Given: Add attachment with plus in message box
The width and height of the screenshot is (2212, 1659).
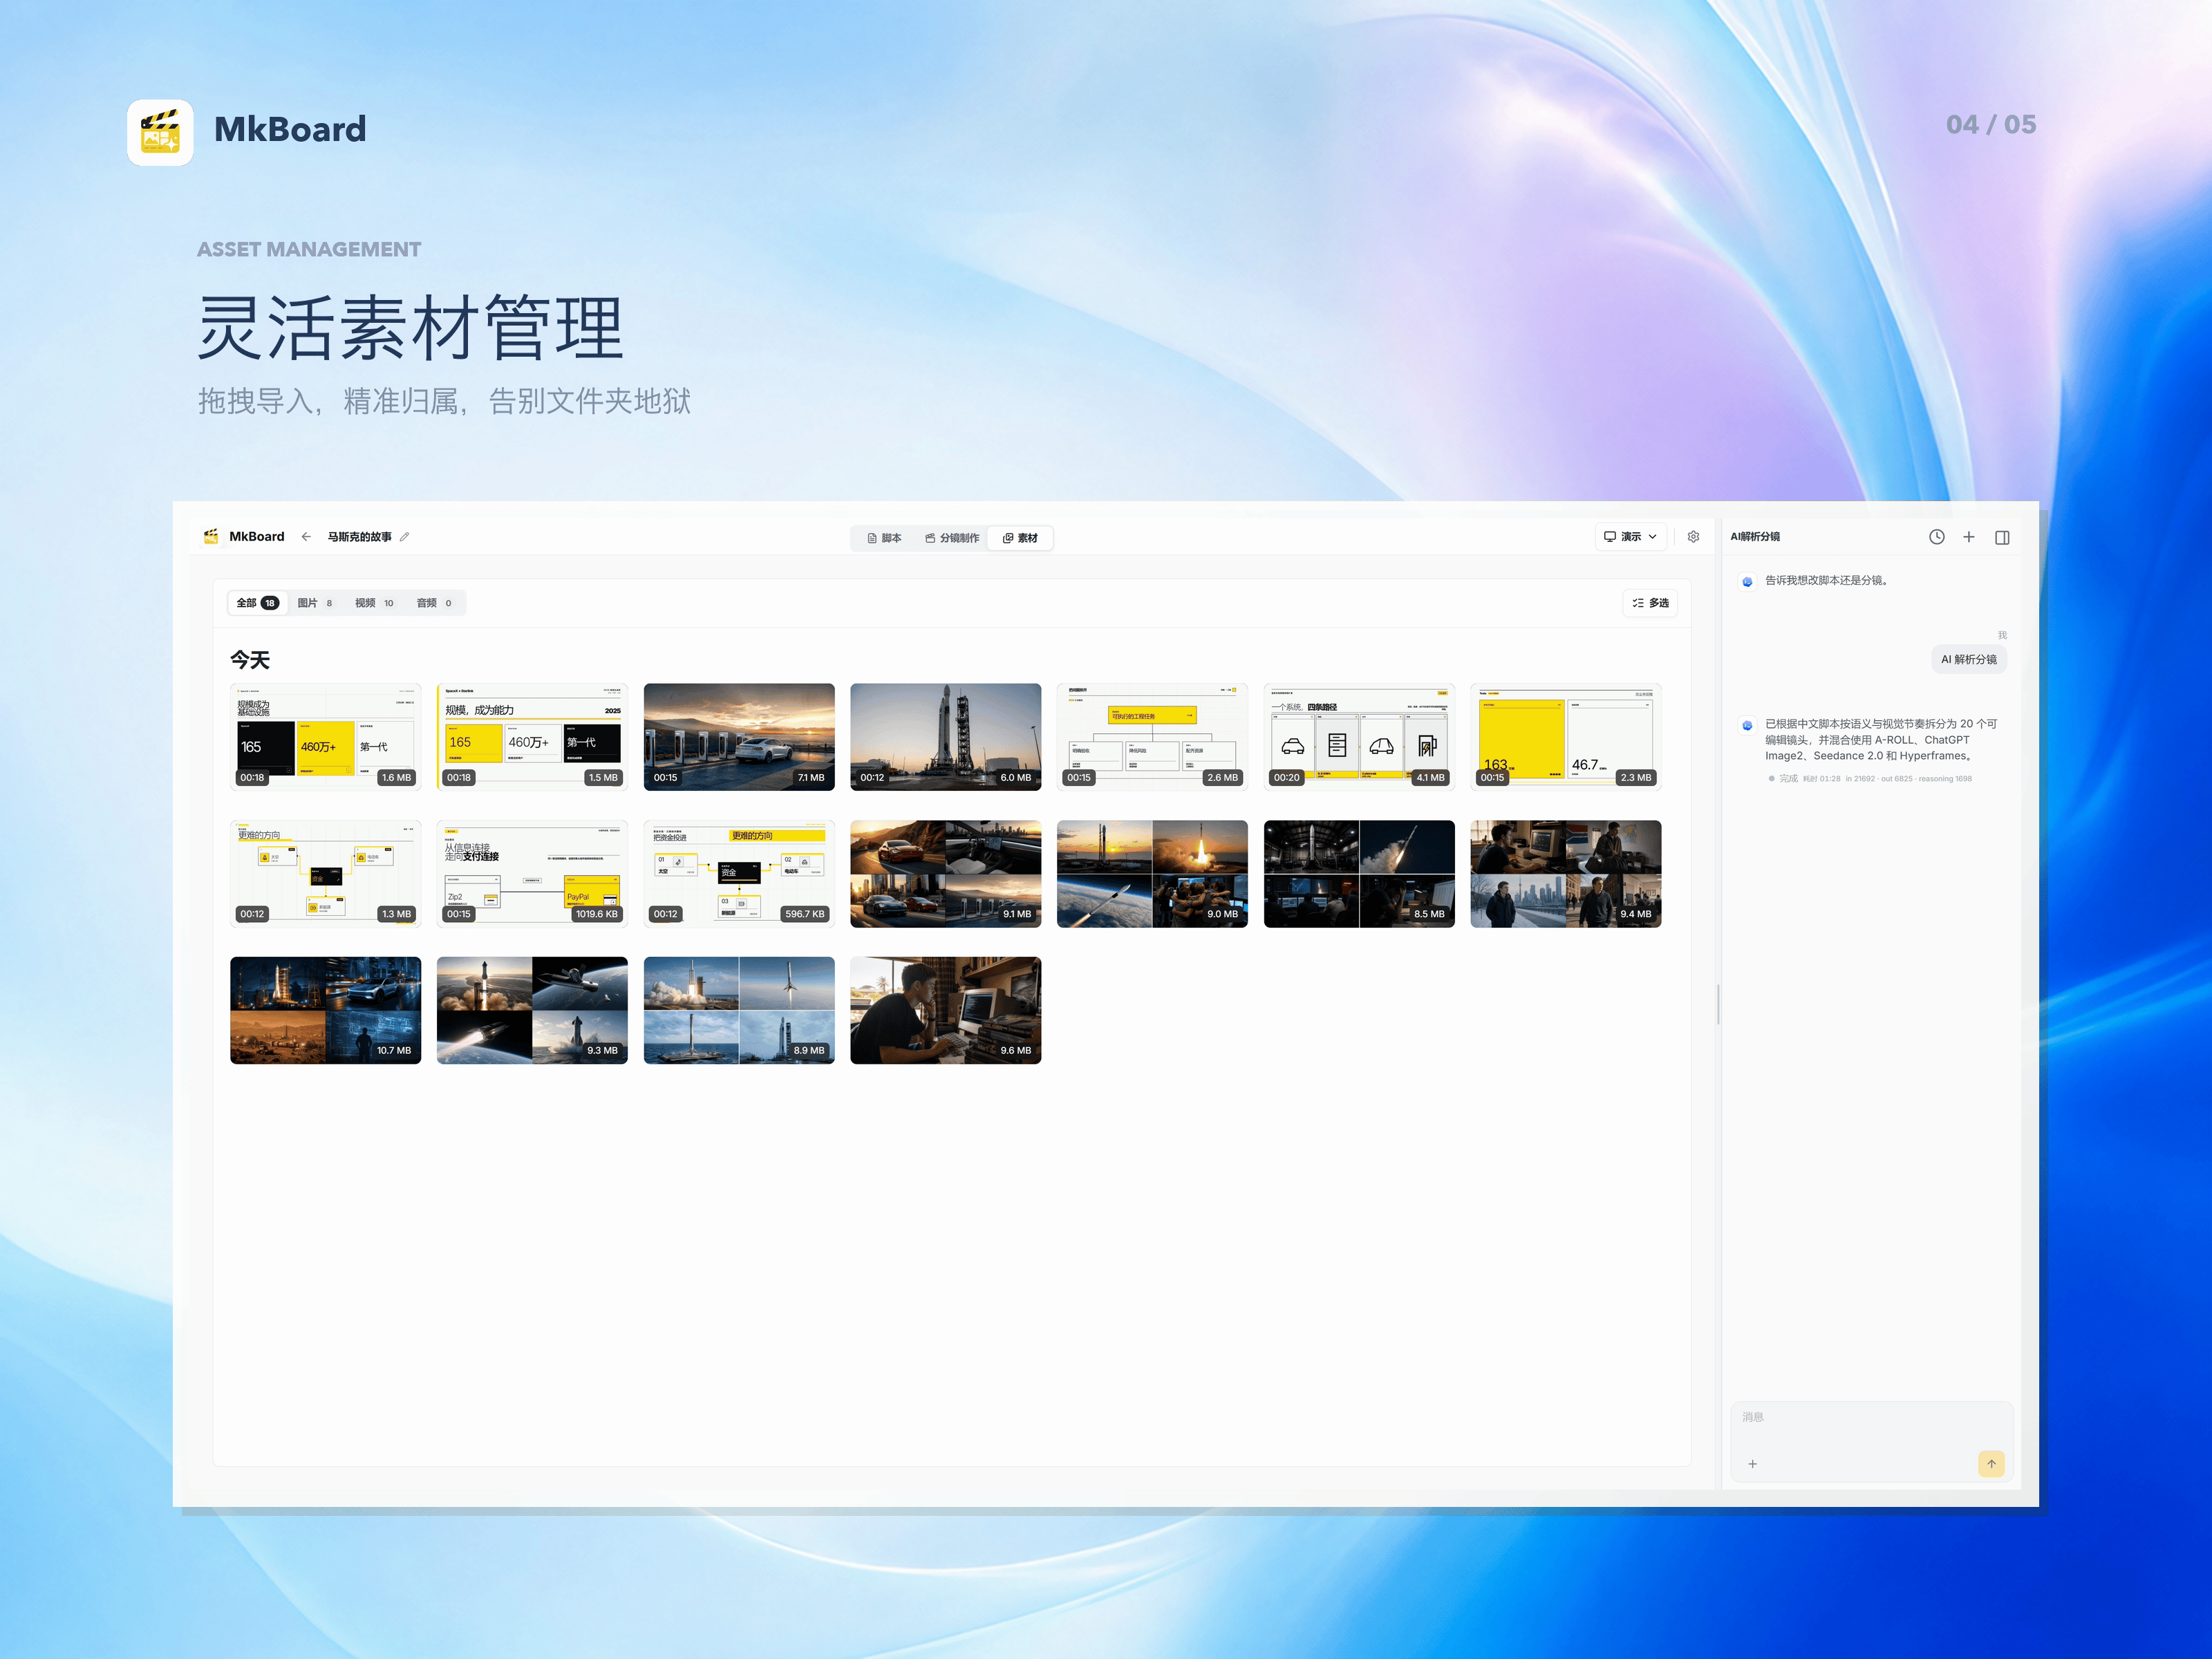Looking at the screenshot, I should pos(1752,1464).
